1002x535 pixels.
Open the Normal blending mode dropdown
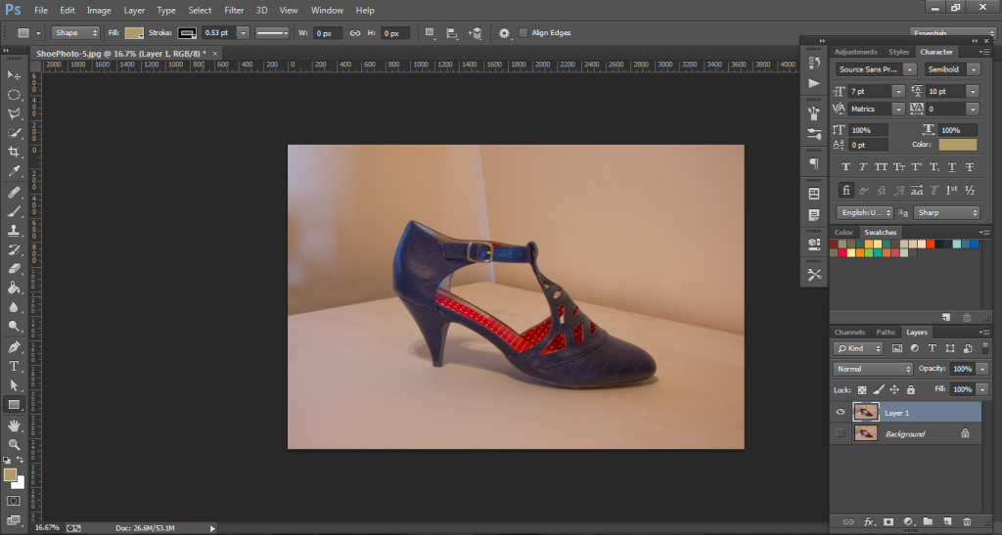(874, 370)
